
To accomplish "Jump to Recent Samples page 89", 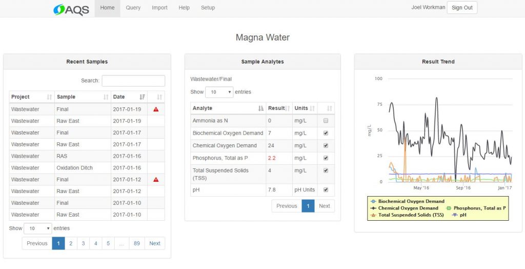I will (x=136, y=243).
